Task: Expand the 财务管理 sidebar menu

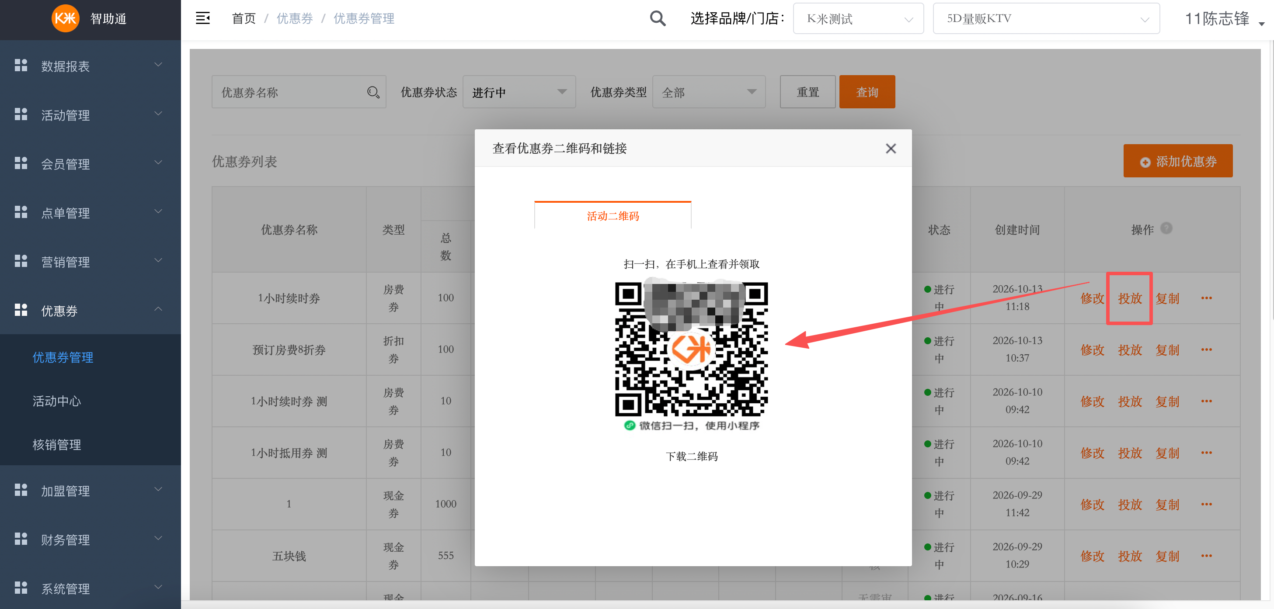Action: [x=90, y=539]
